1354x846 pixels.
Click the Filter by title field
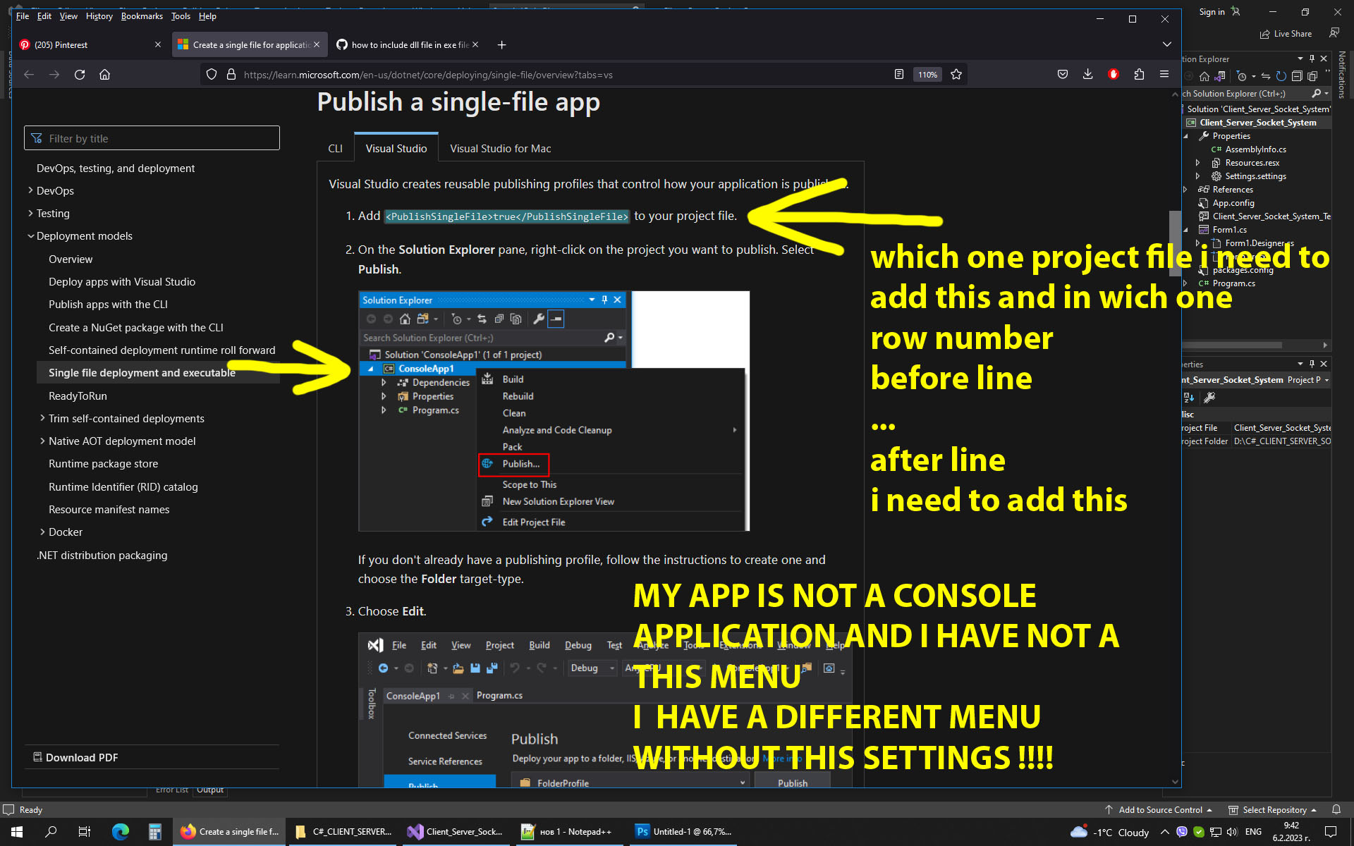click(x=152, y=139)
